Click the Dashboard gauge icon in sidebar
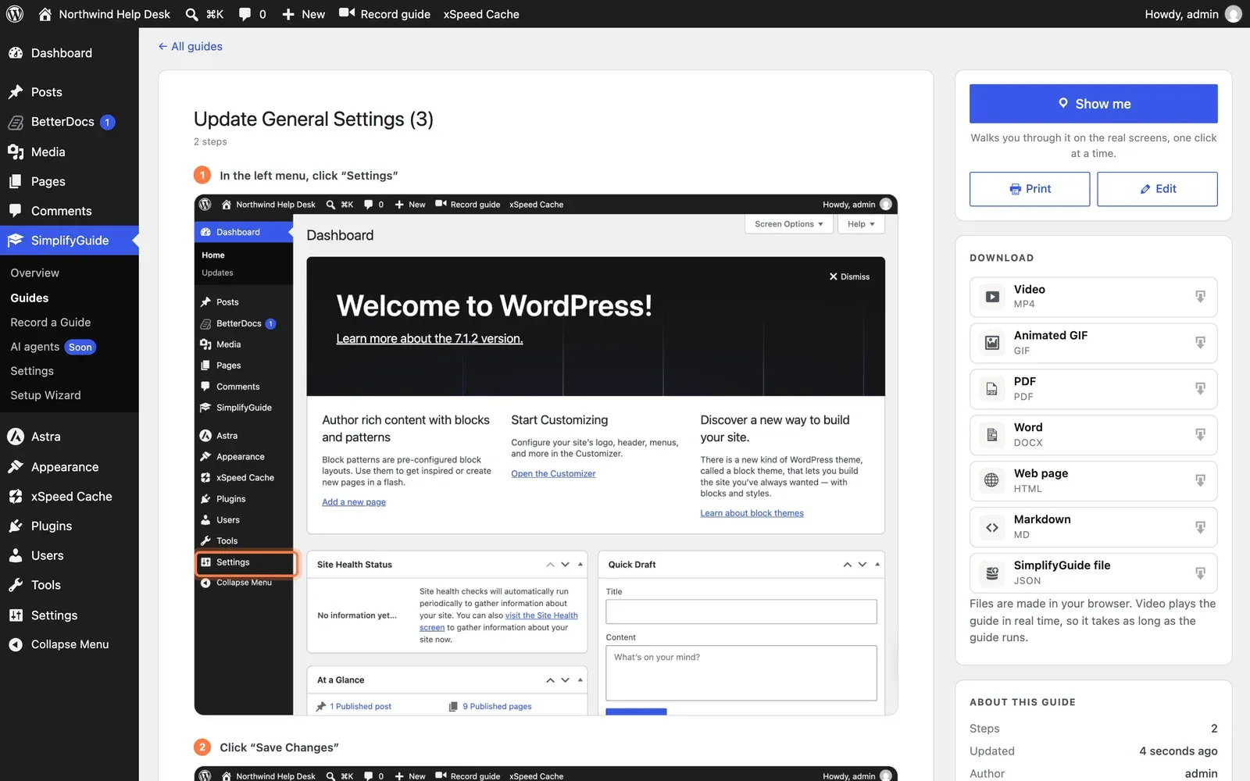Screen dimensions: 1250x781 [16, 53]
